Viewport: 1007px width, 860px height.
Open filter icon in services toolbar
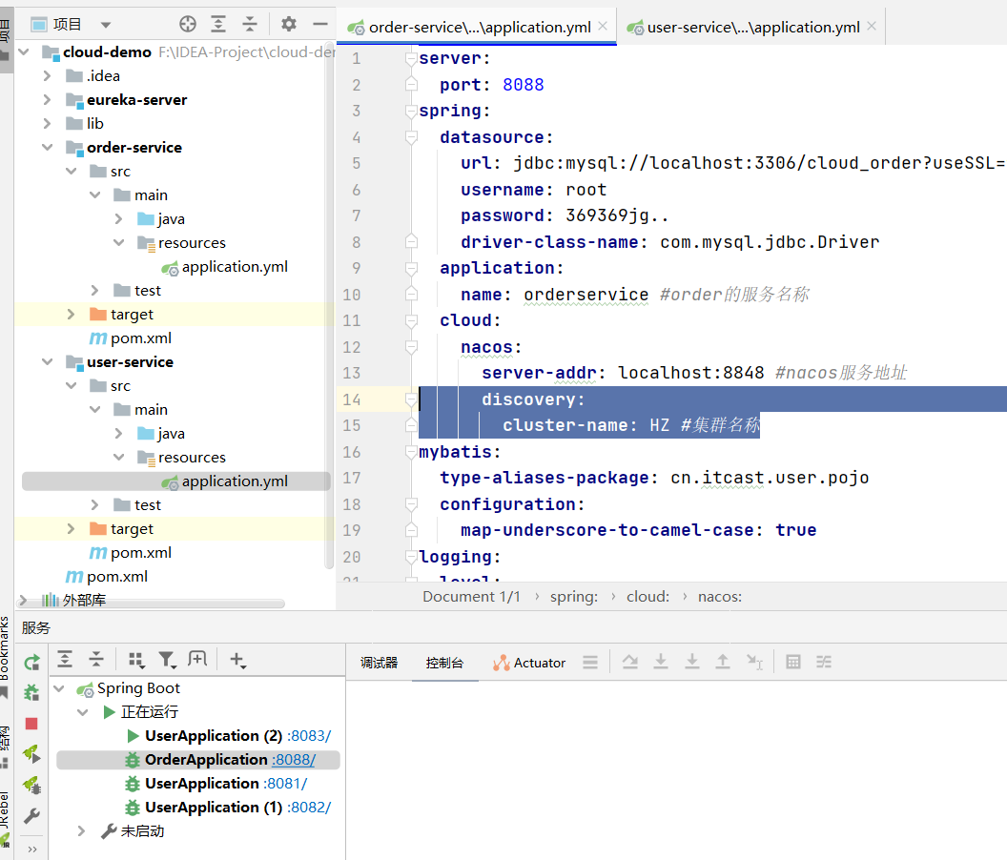pos(167,660)
